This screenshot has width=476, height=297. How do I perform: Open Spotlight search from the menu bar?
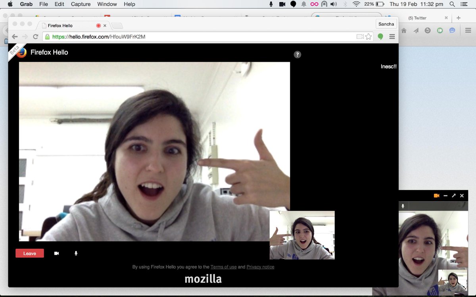pos(452,4)
